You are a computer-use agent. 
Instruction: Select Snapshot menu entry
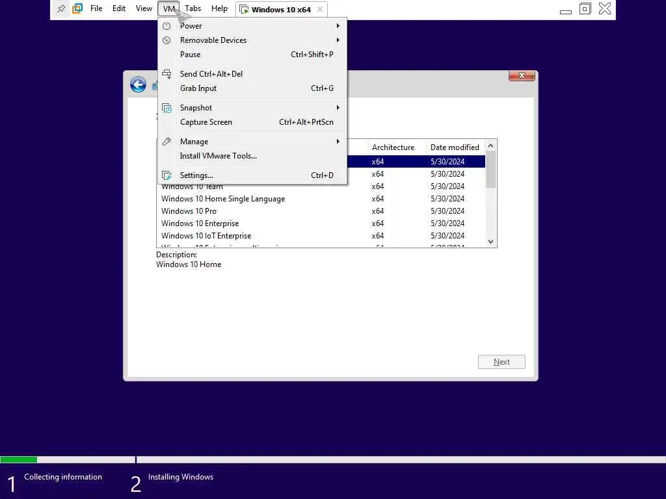pos(252,108)
